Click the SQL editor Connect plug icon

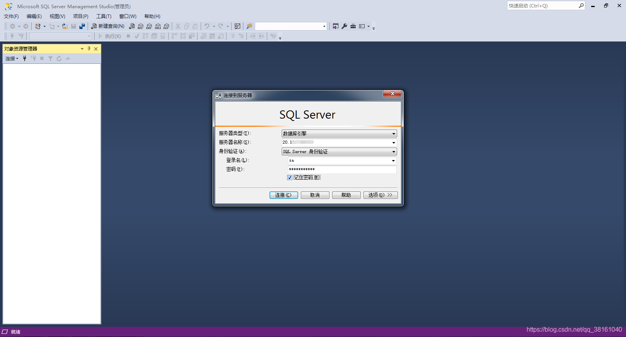click(x=12, y=36)
